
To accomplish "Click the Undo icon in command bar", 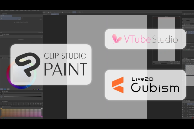I will point(54,12).
